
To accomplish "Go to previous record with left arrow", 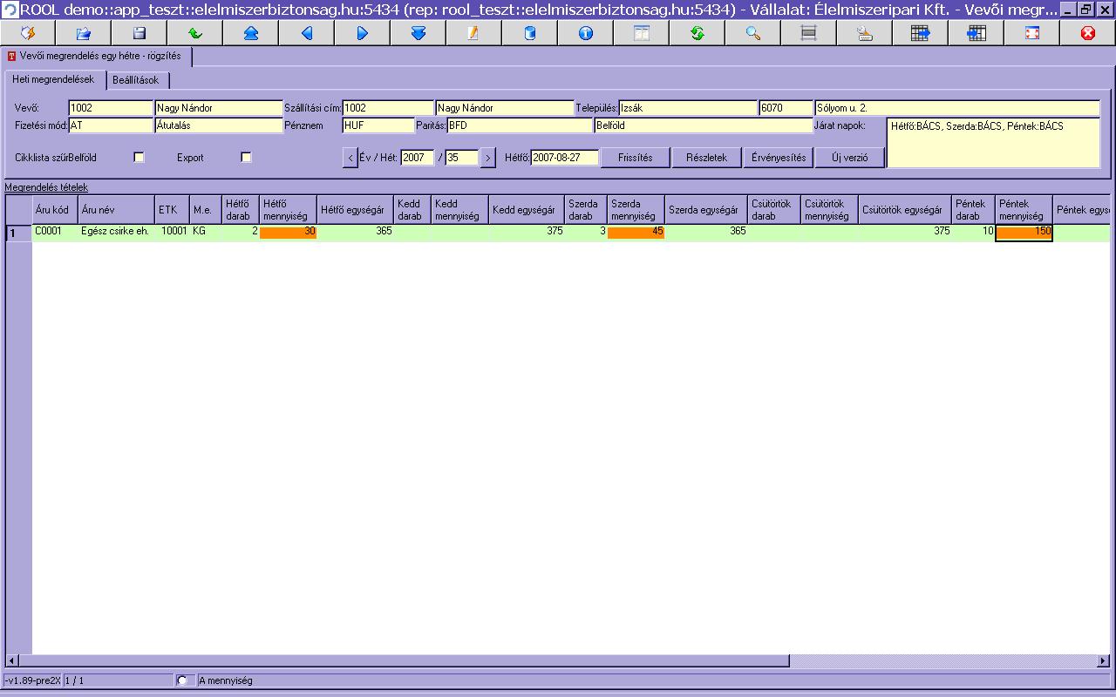I will 307,33.
